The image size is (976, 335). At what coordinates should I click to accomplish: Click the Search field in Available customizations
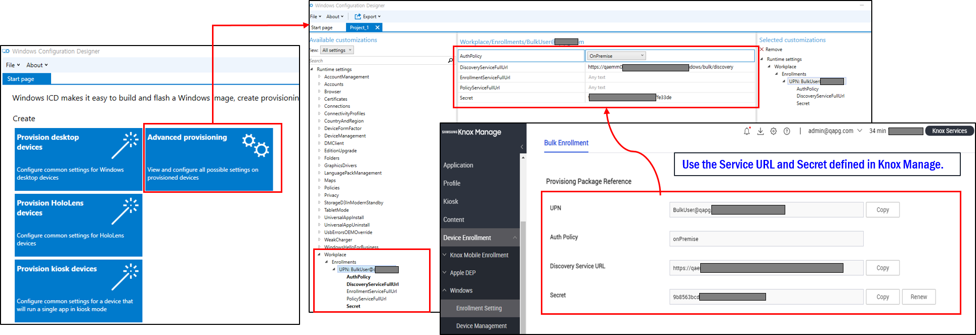click(x=378, y=61)
